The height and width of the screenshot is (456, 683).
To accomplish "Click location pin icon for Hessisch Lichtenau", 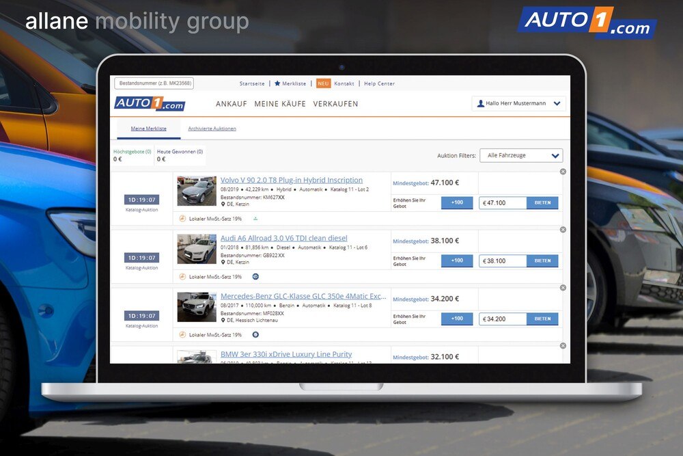I will (223, 320).
